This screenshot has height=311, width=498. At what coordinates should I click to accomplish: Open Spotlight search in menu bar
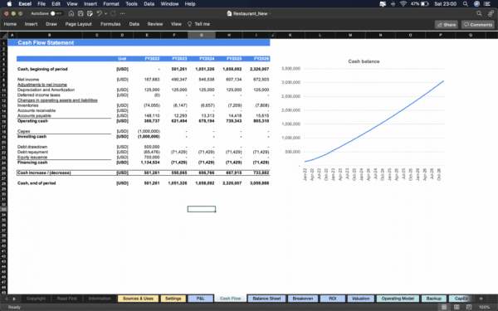point(466,4)
